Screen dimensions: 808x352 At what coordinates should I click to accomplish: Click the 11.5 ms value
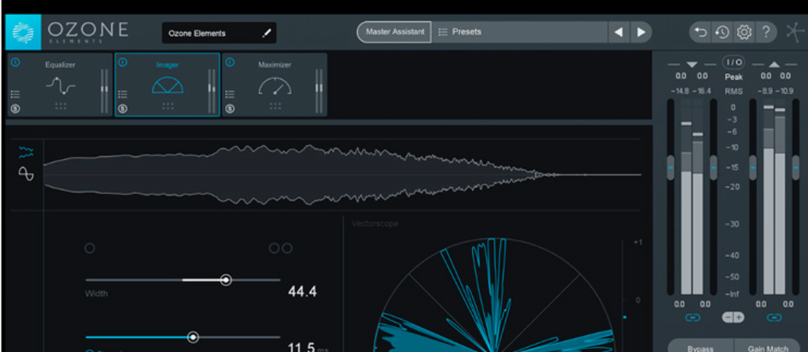tap(308, 347)
